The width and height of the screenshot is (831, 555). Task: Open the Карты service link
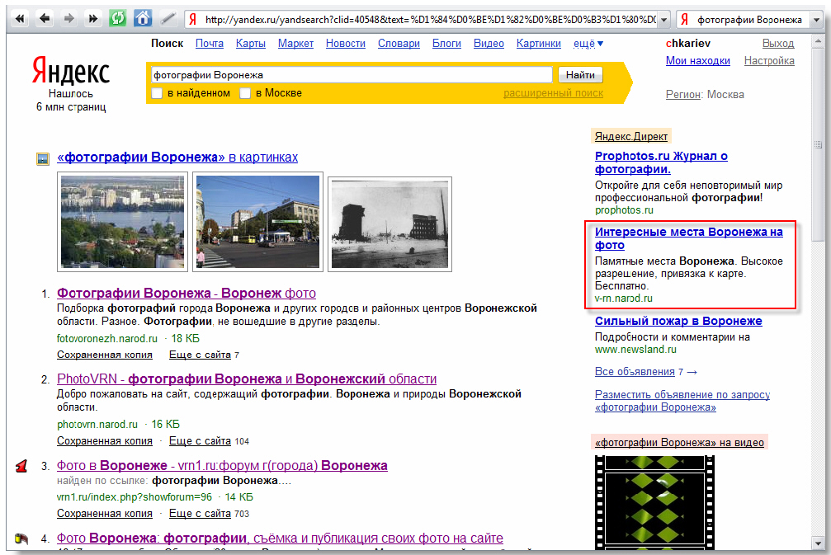pos(251,44)
